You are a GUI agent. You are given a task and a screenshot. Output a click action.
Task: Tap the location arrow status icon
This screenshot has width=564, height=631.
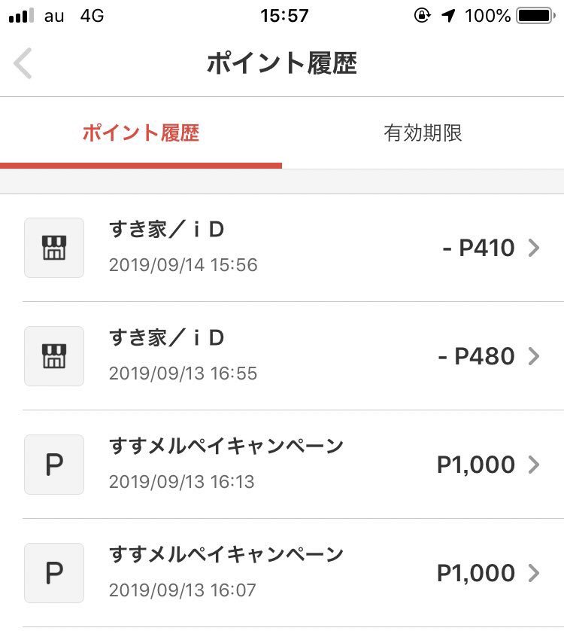(x=448, y=16)
